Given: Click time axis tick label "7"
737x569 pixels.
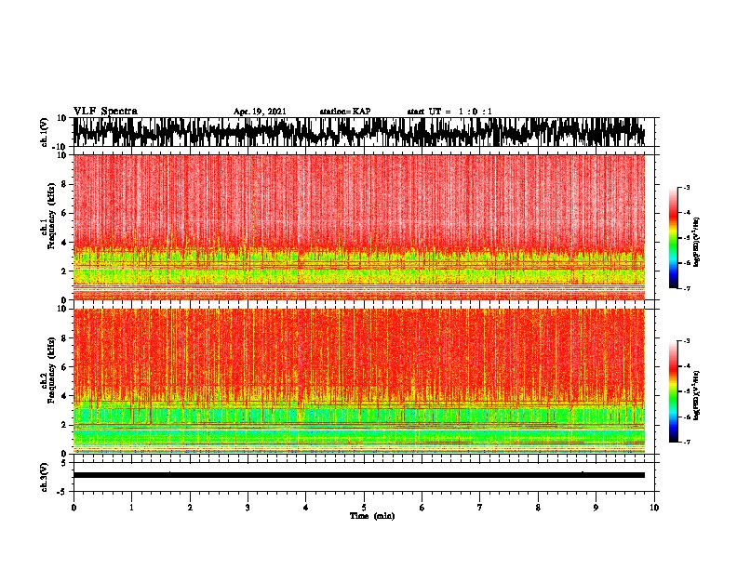Looking at the screenshot, I should tap(480, 508).
